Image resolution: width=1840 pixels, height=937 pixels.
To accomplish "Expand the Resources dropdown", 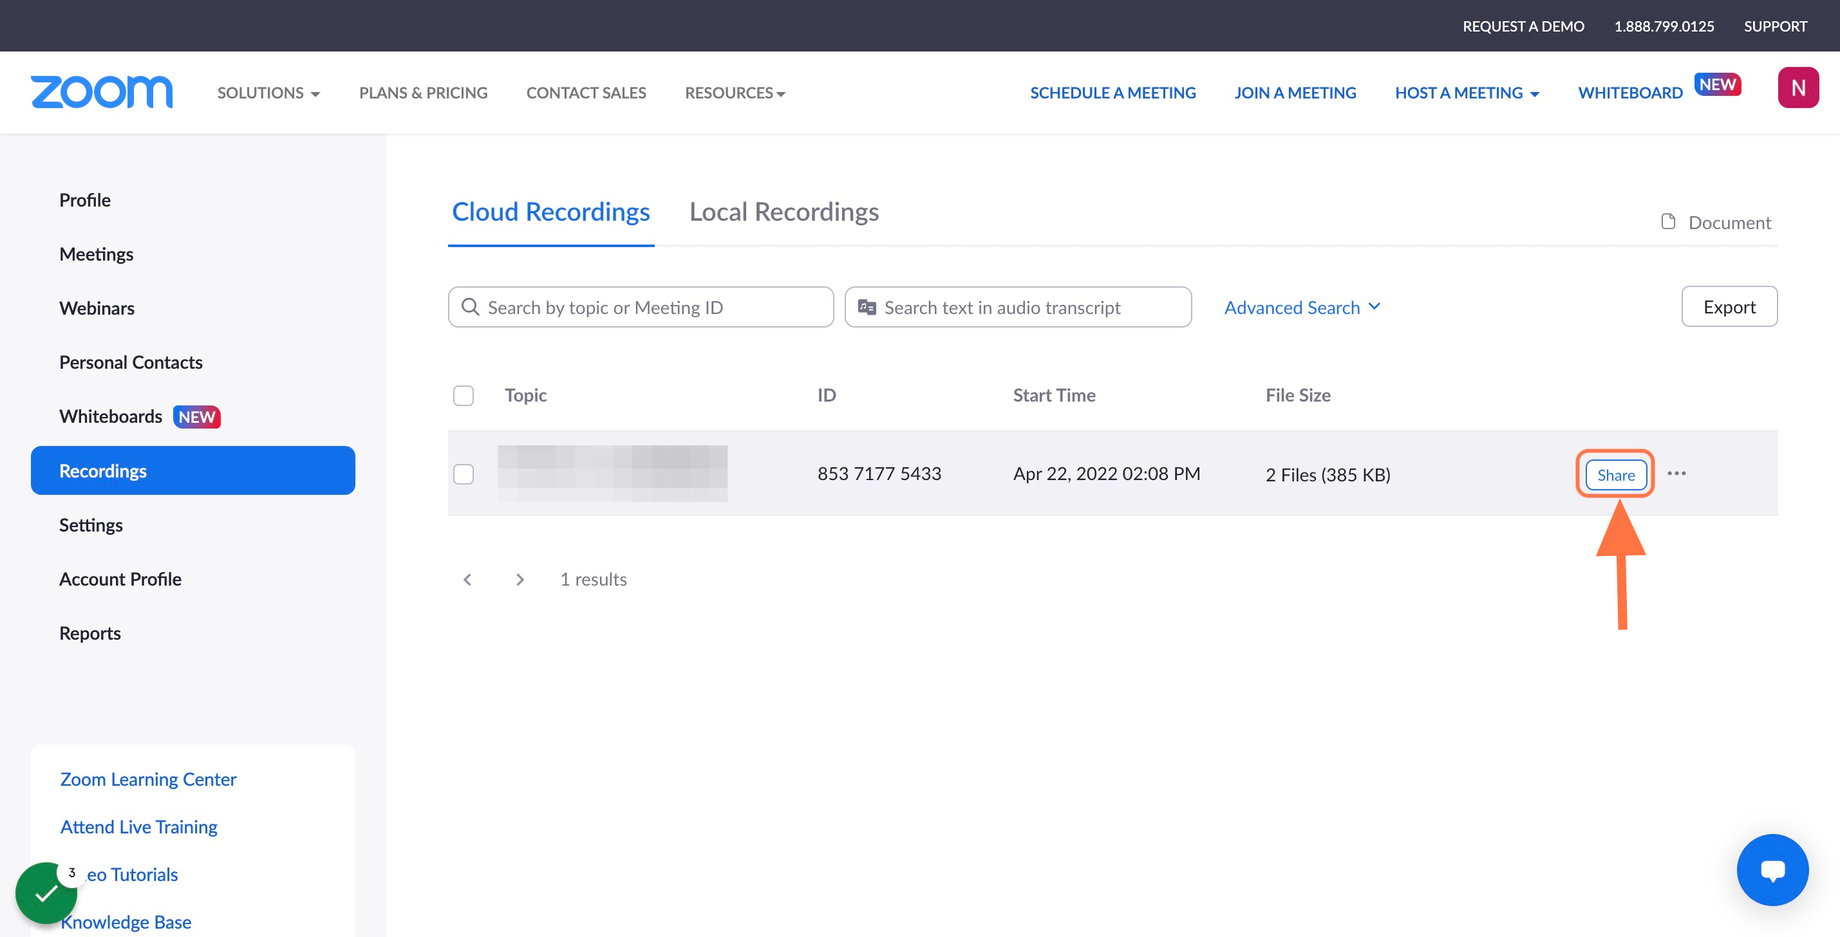I will pyautogui.click(x=735, y=93).
